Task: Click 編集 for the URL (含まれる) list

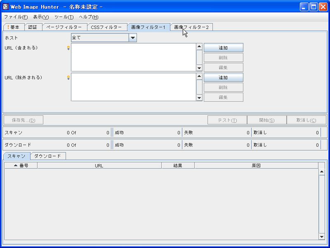Action: point(224,68)
